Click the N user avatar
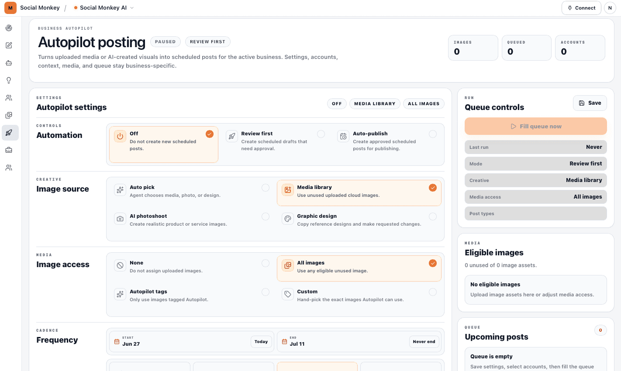 click(610, 8)
